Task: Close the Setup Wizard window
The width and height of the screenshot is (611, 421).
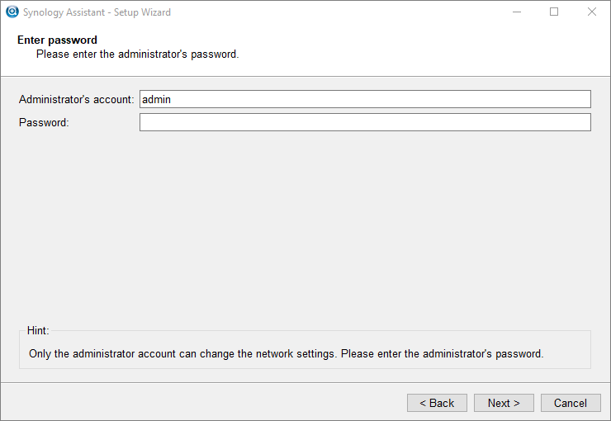Action: (591, 12)
